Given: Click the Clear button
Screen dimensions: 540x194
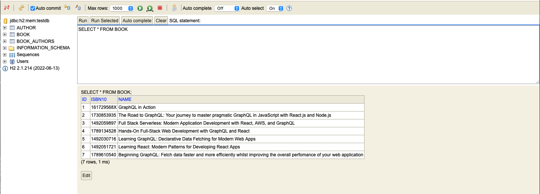Looking at the screenshot, I should click(161, 21).
